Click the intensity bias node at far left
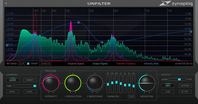The image size is (198, 104). point(7,45)
